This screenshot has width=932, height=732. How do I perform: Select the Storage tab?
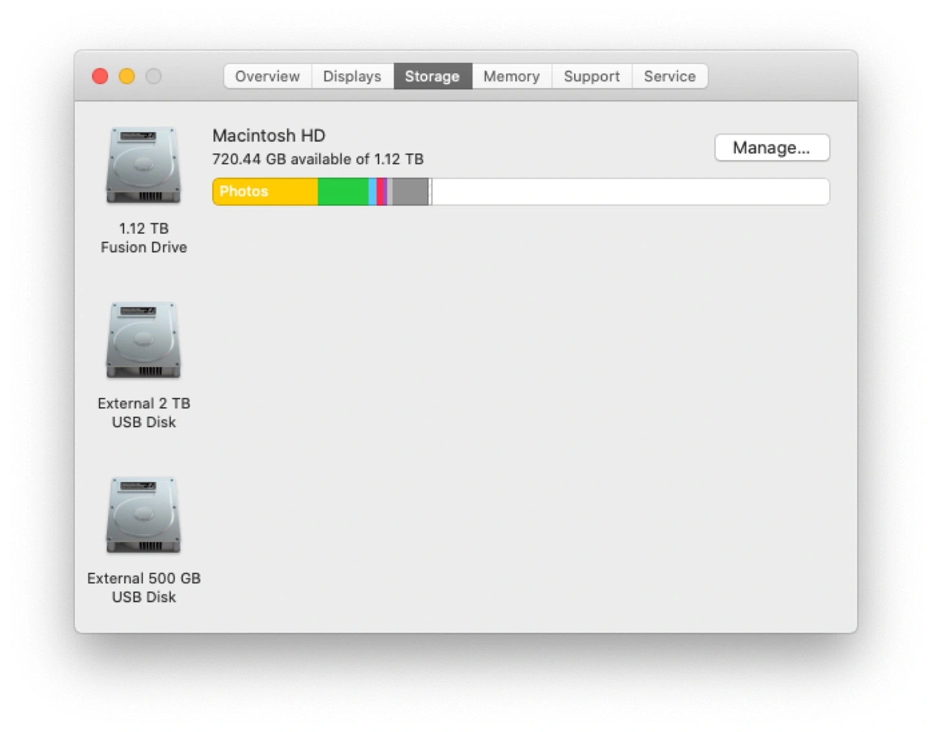[432, 76]
